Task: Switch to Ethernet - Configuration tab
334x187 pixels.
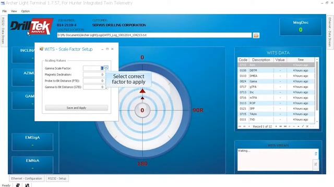Action: (x=27, y=179)
